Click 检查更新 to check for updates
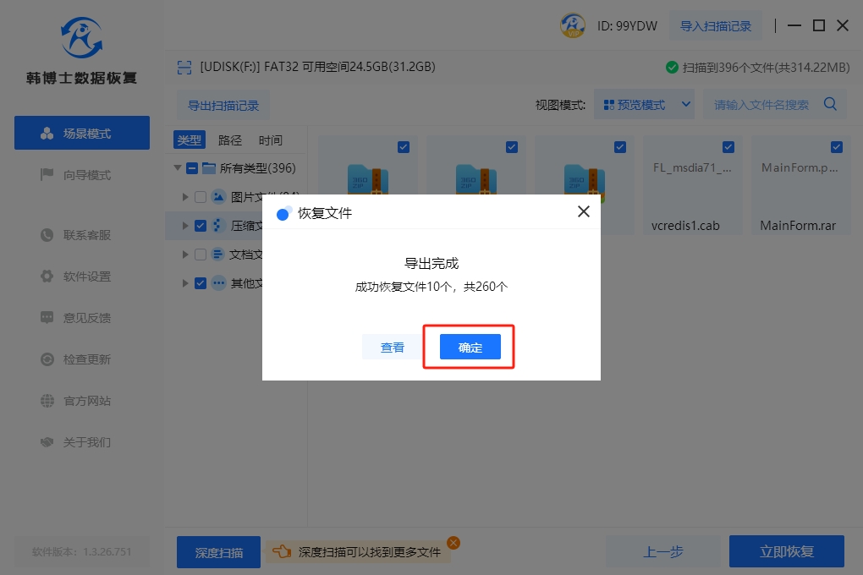This screenshot has height=575, width=863. (86, 359)
